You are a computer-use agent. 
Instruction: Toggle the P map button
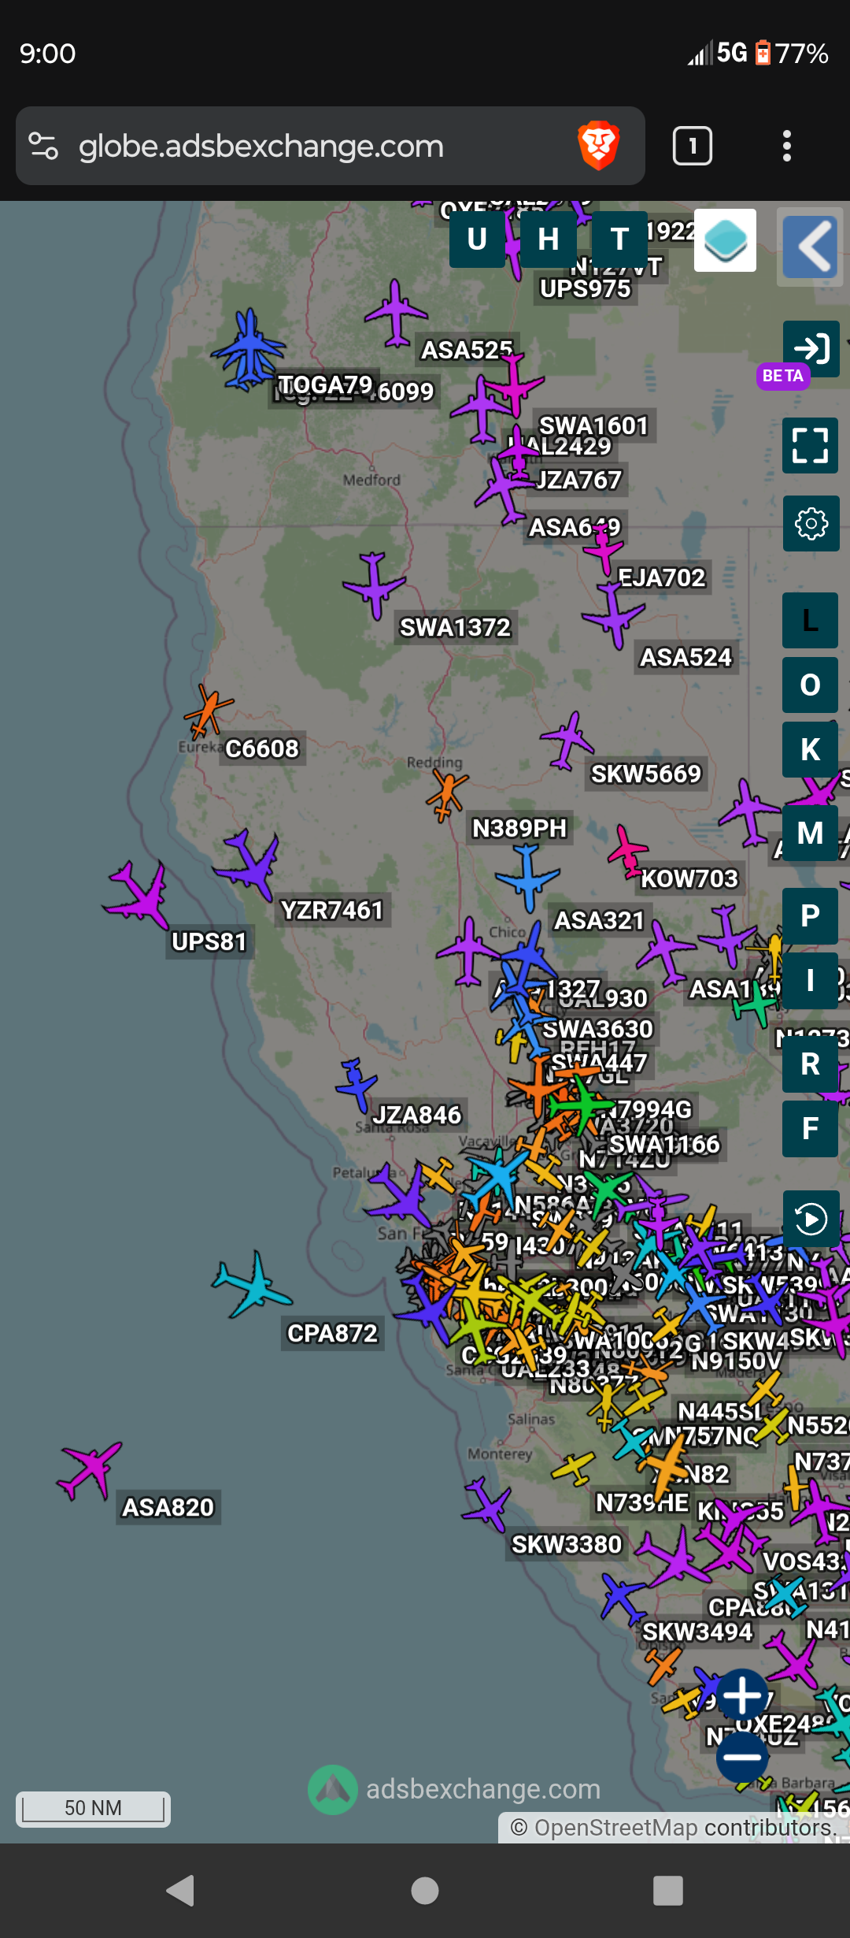point(810,916)
